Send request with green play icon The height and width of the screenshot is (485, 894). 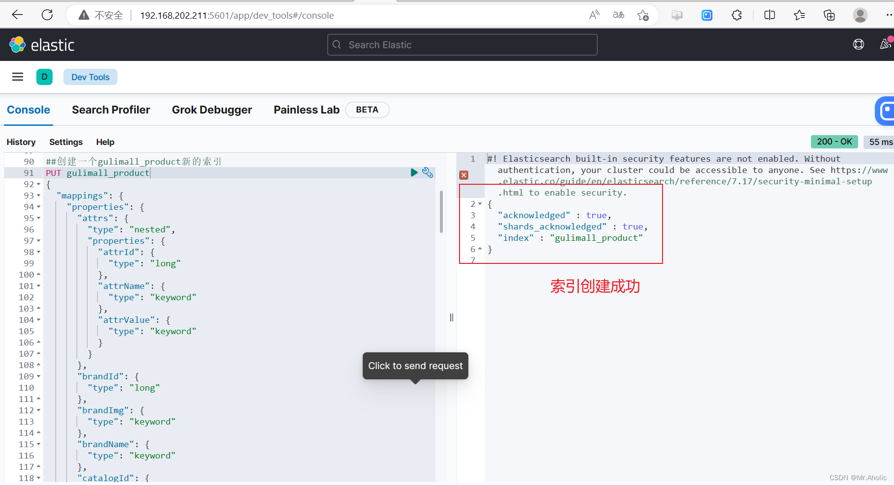coord(414,172)
